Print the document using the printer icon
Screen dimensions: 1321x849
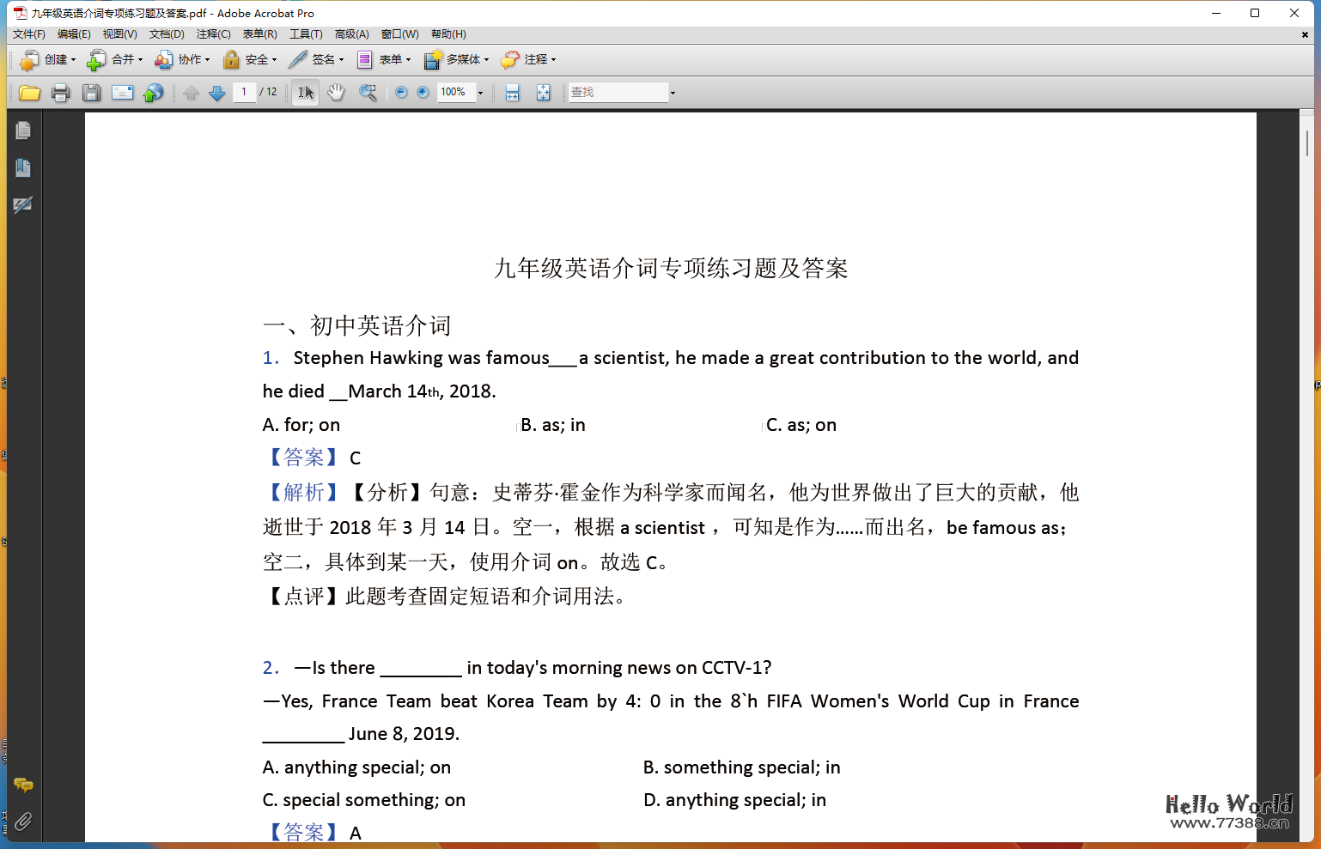(x=60, y=93)
